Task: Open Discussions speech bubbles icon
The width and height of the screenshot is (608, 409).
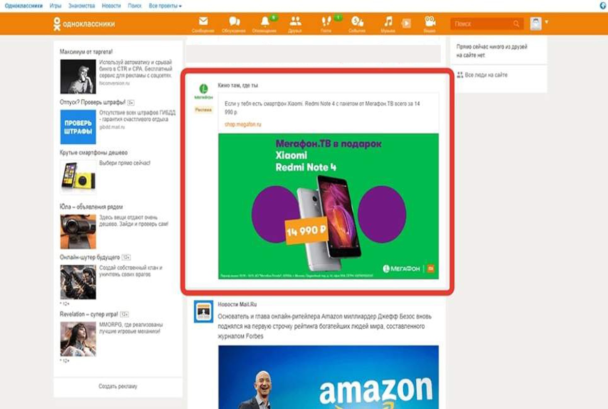Action: click(234, 23)
